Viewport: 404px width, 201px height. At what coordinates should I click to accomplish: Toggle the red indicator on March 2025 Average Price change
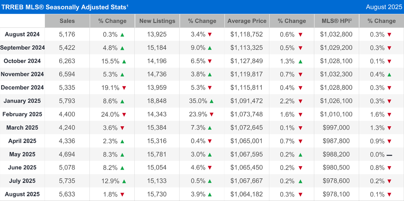(x=301, y=128)
